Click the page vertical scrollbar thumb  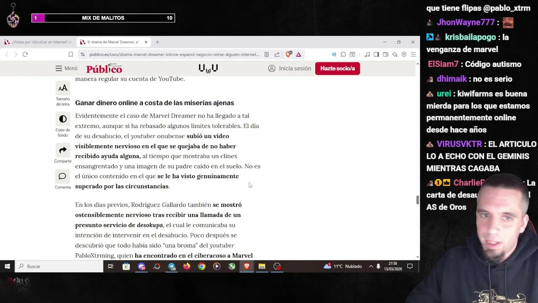417,200
